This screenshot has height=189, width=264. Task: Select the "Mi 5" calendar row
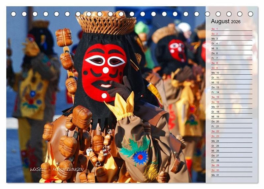pos(232,48)
